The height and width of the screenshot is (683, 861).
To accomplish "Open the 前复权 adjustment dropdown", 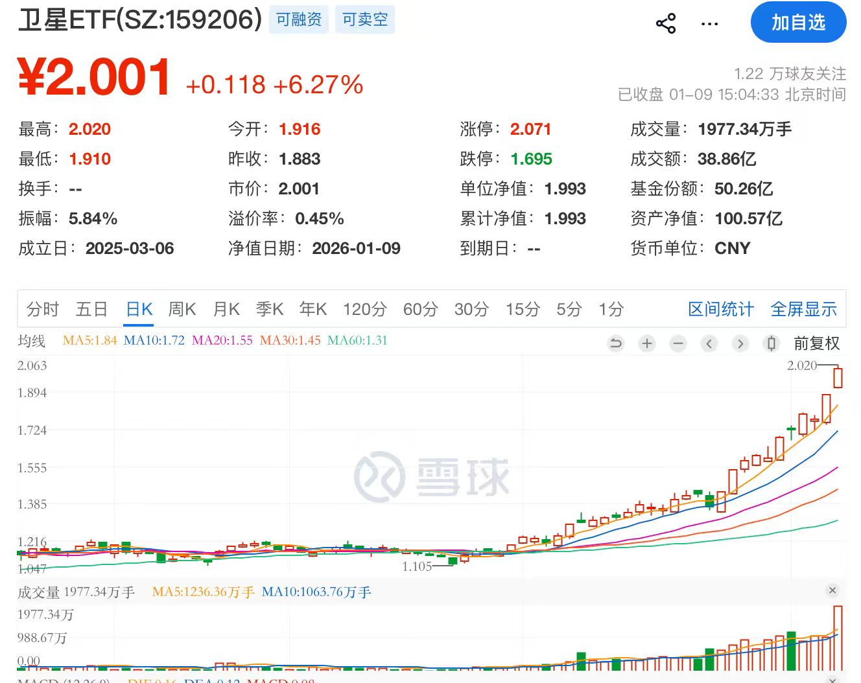I will [816, 343].
